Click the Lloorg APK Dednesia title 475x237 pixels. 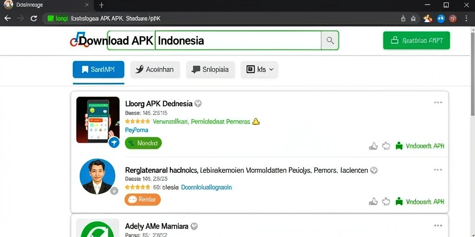[x=159, y=104]
